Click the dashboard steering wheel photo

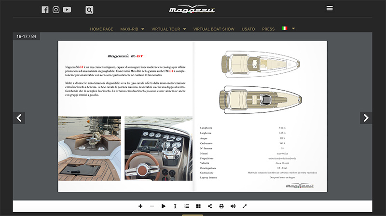(159, 148)
